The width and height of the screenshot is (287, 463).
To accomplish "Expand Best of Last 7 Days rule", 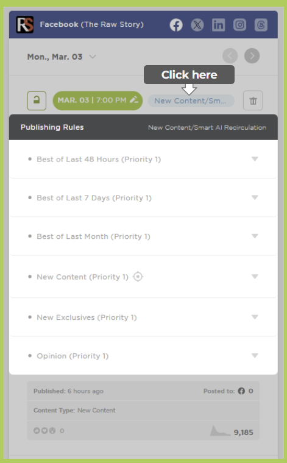I will (255, 197).
